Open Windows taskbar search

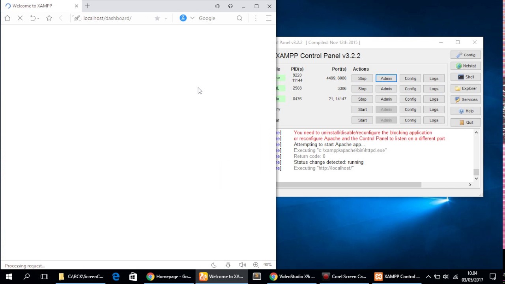26,277
